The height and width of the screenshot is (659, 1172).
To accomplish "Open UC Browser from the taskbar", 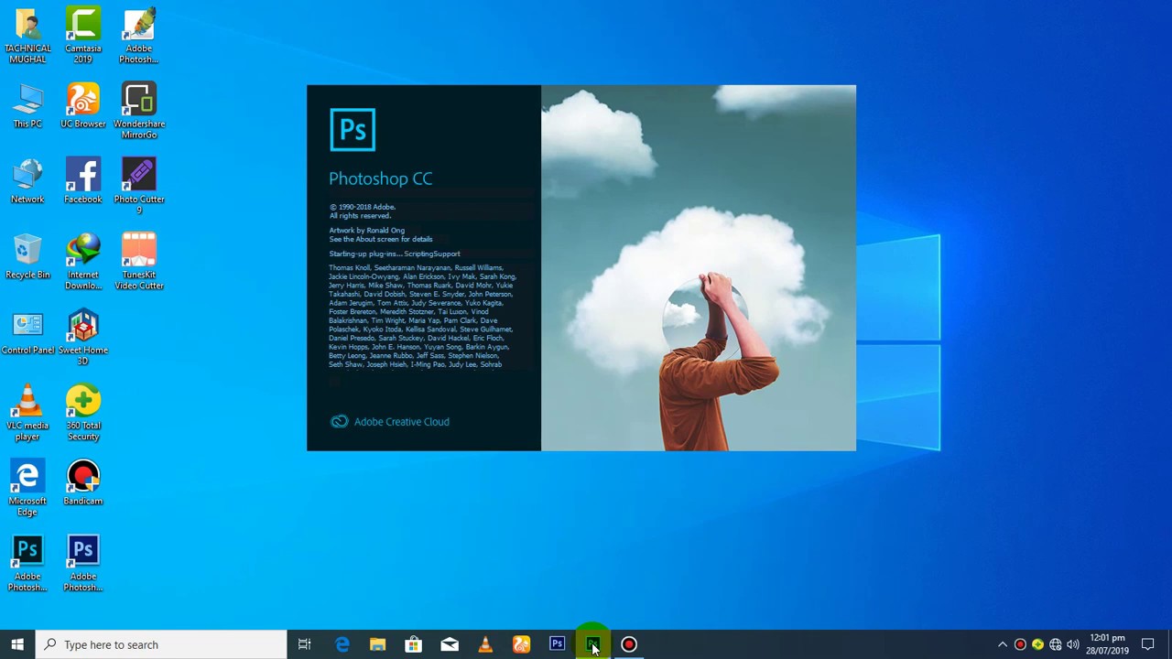I will (521, 644).
